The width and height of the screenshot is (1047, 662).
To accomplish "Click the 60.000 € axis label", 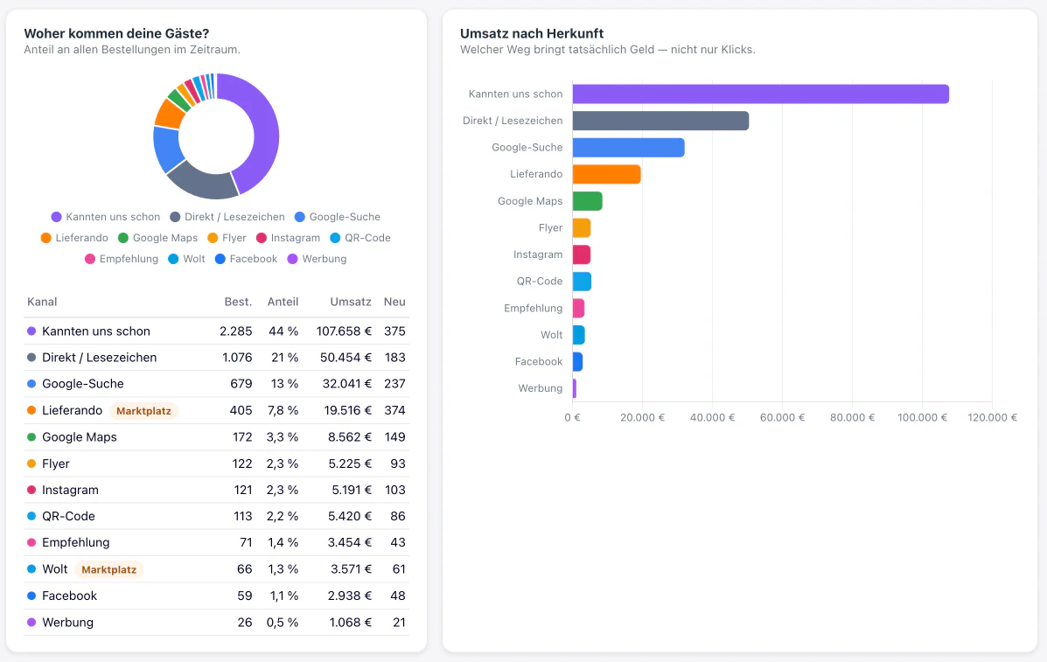I will coord(782,418).
